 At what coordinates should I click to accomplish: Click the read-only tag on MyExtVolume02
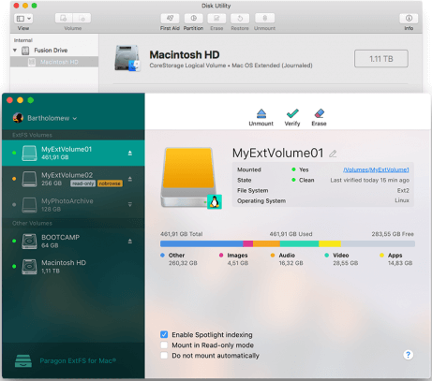(82, 183)
